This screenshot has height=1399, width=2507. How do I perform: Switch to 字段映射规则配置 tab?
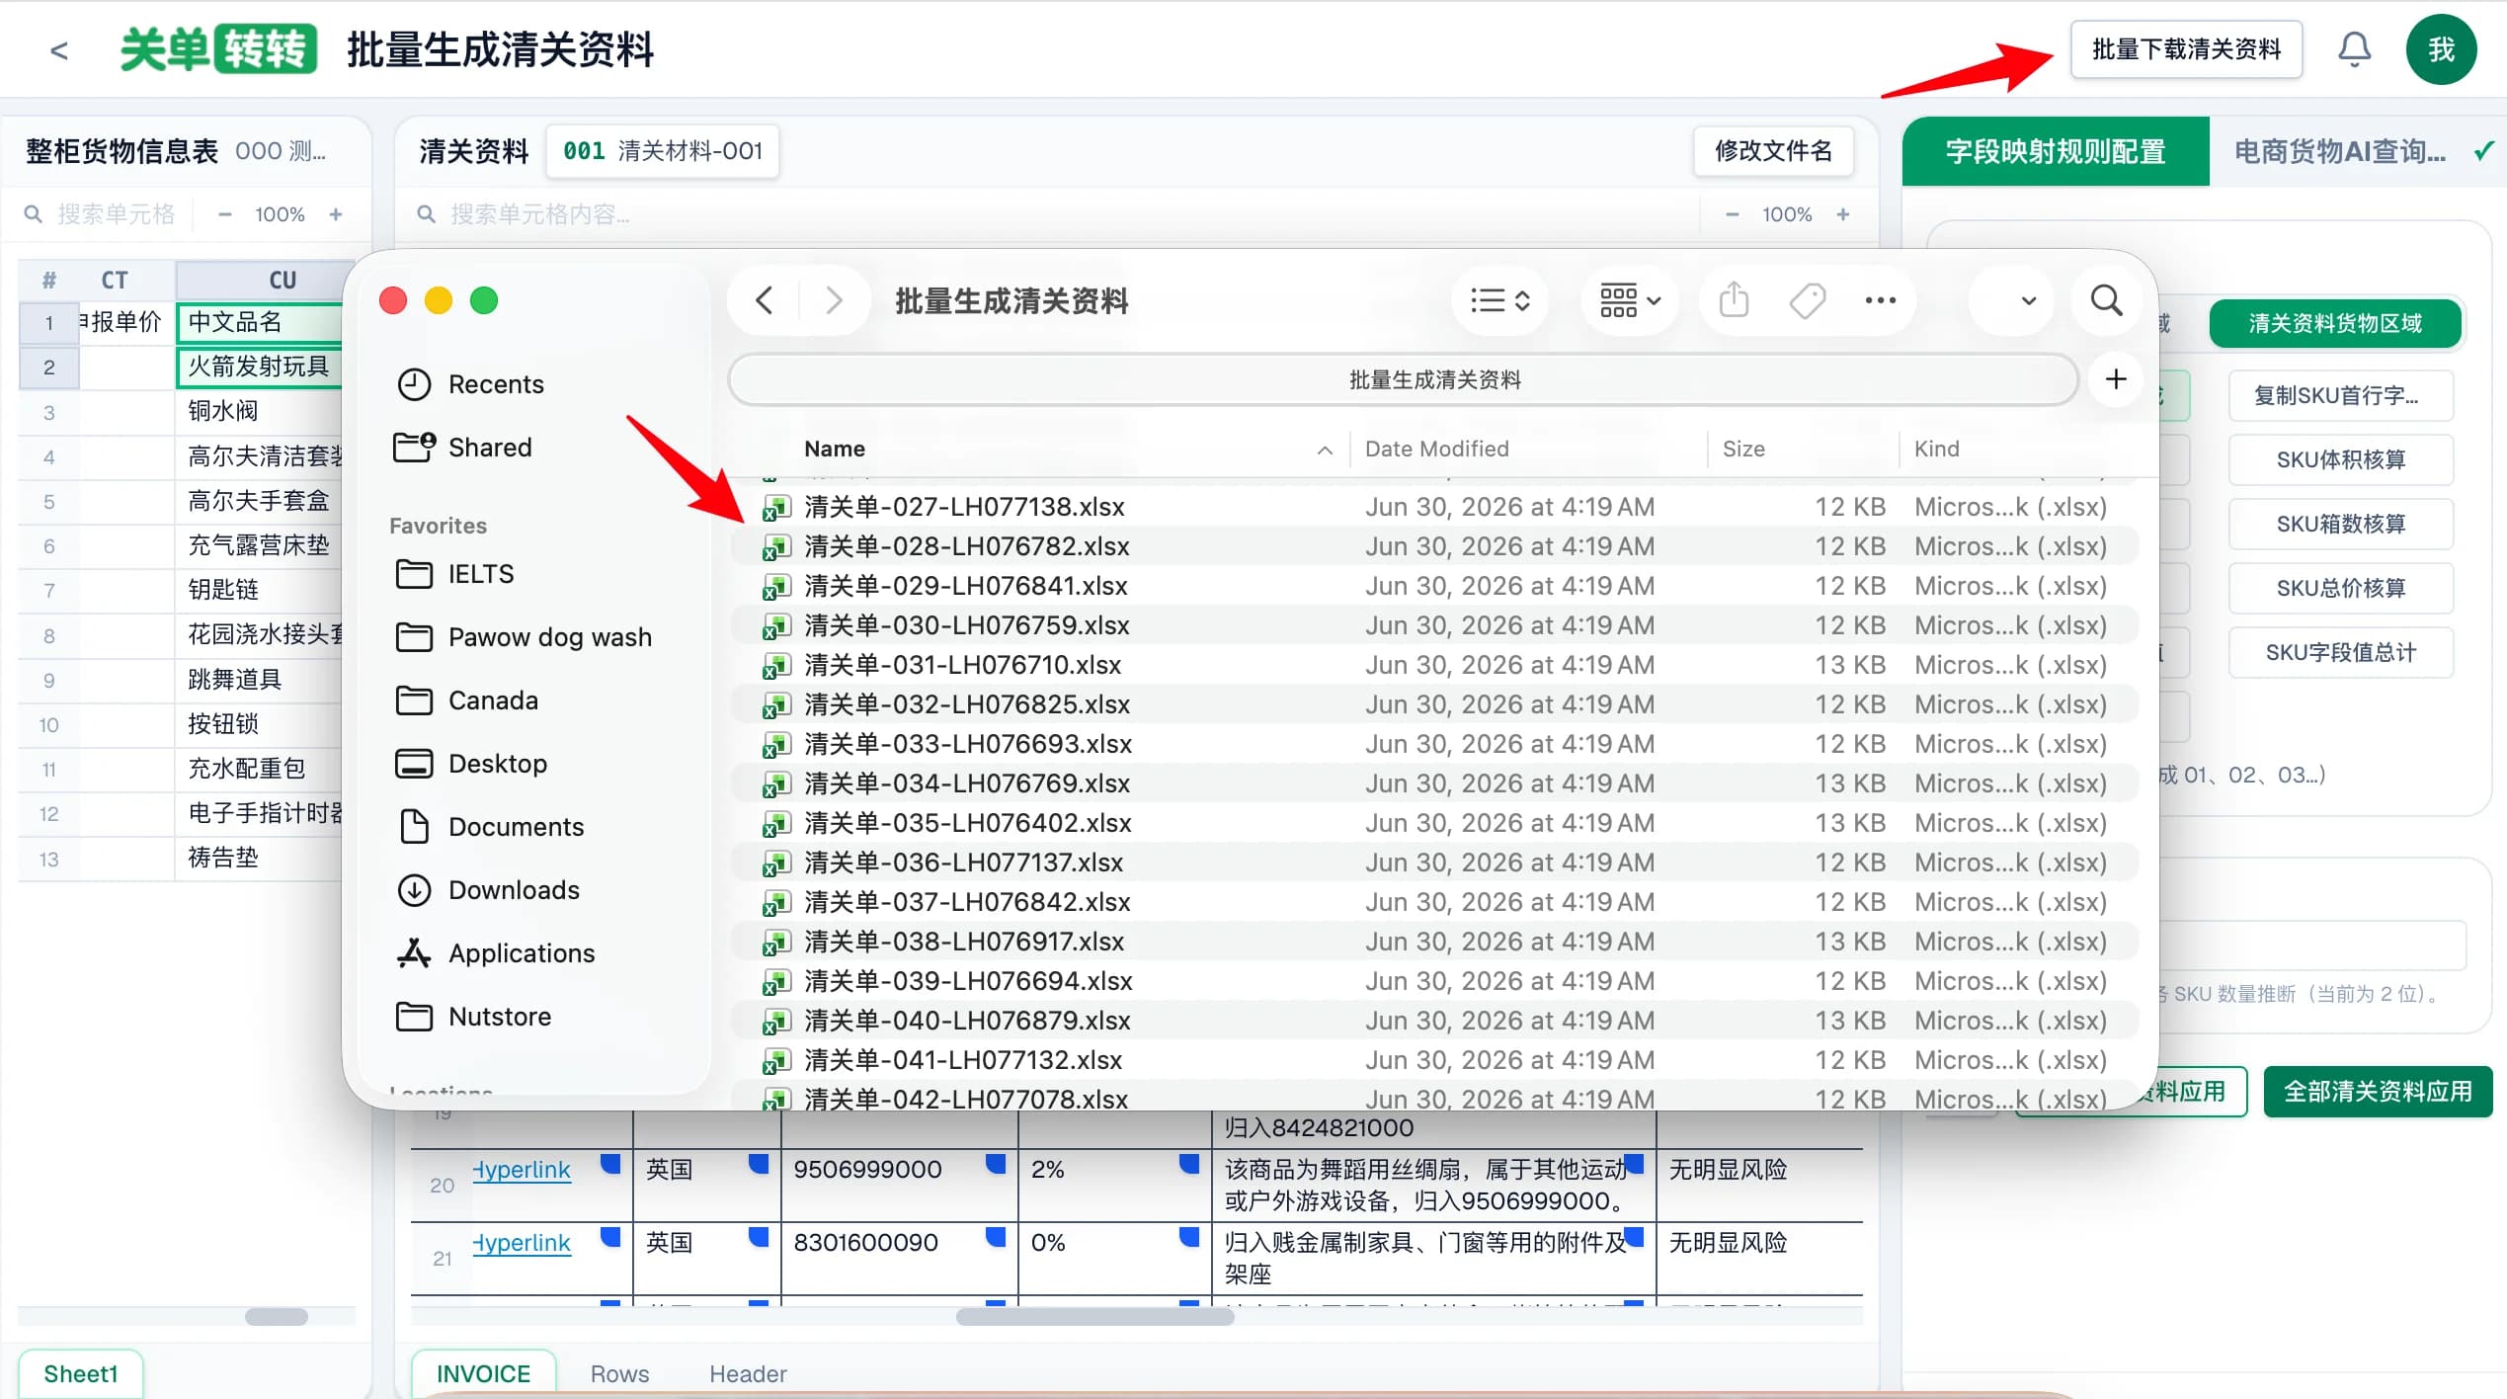point(2055,151)
